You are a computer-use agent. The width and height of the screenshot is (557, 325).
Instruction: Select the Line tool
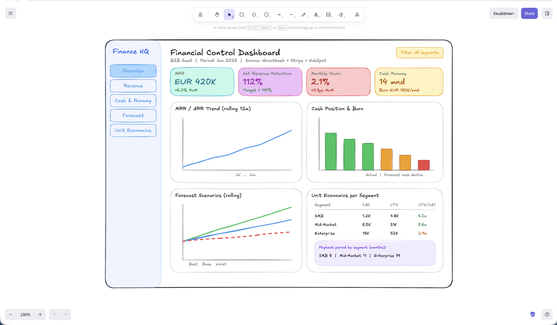pos(291,15)
